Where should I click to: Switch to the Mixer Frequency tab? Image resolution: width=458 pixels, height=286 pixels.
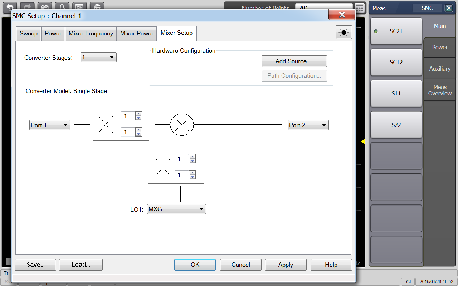coord(91,34)
